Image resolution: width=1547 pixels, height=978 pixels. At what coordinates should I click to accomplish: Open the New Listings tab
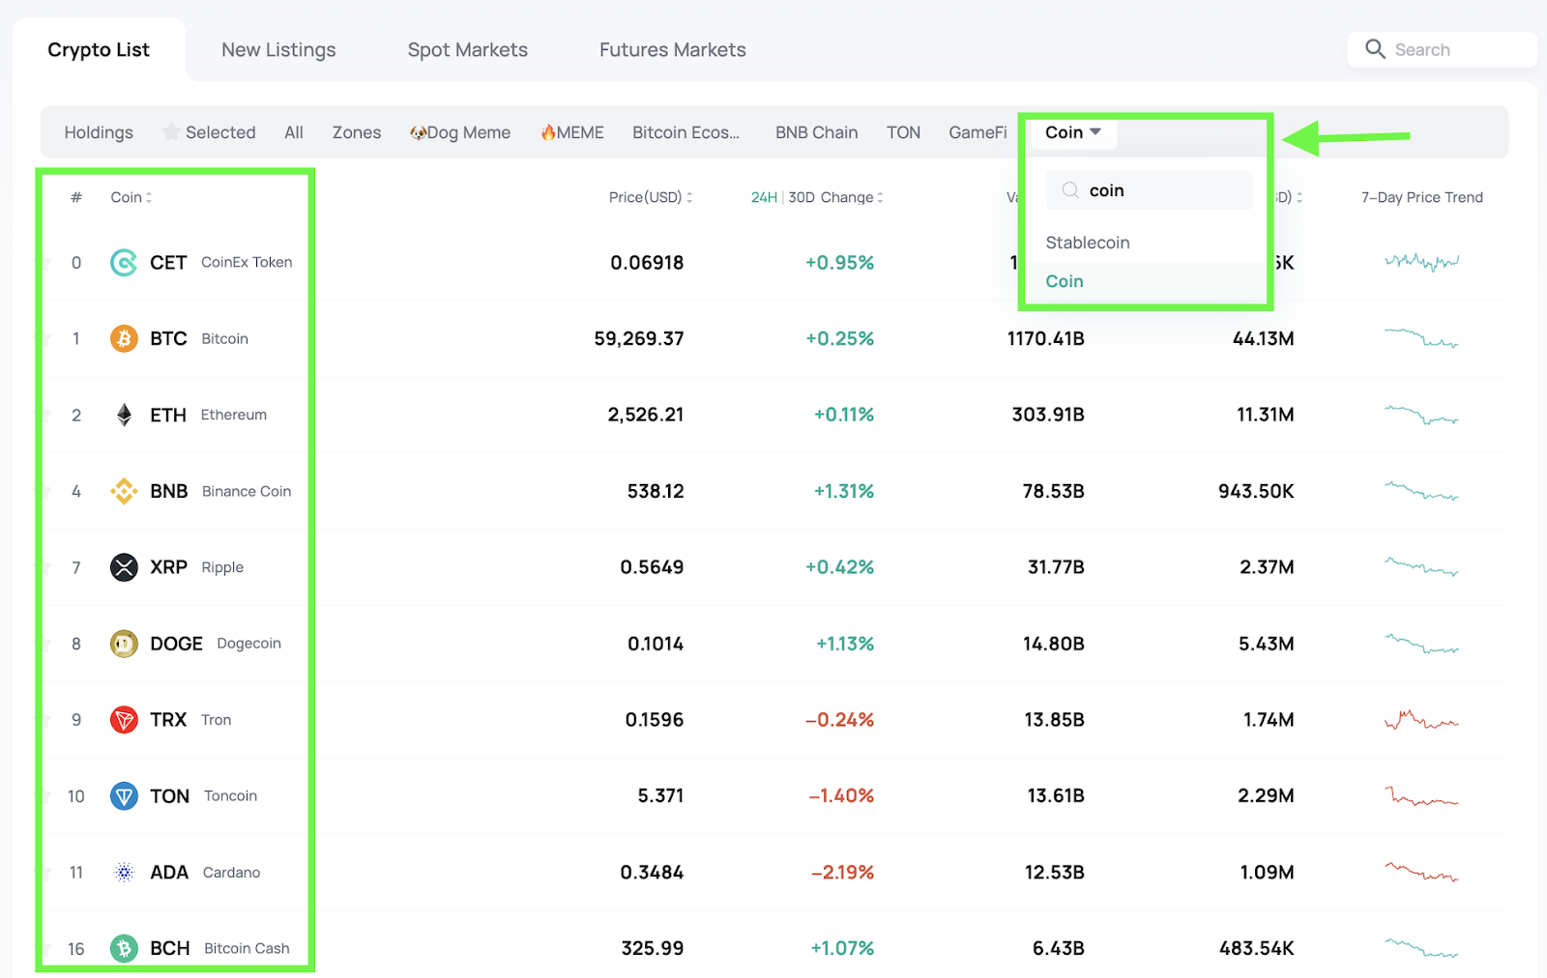pos(278,49)
